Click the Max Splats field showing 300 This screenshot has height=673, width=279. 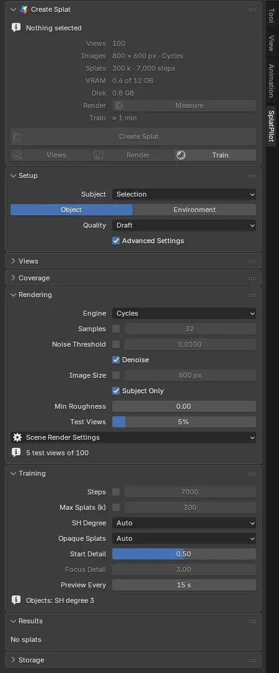(190, 507)
